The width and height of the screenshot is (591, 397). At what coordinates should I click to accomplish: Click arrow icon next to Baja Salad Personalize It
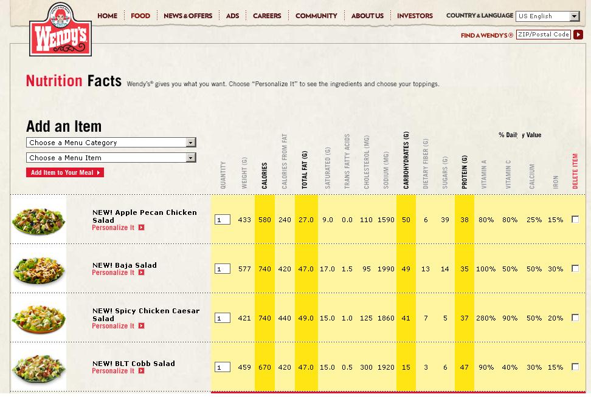click(141, 273)
